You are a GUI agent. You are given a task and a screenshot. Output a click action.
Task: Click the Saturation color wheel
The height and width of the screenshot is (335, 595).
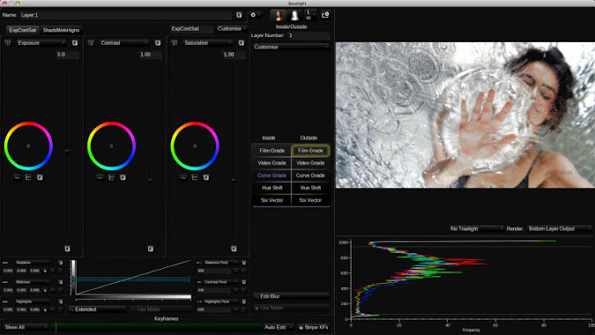point(195,146)
